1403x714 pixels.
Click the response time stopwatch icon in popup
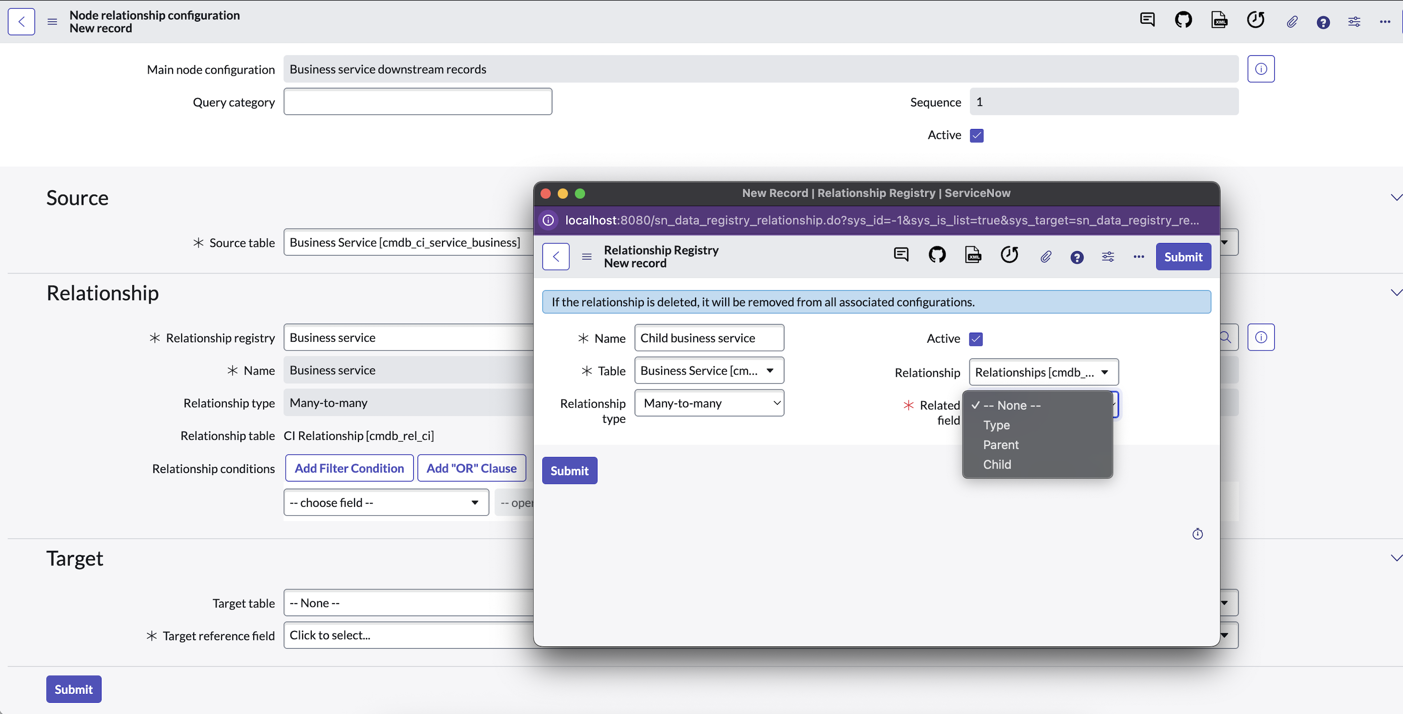coord(1197,534)
